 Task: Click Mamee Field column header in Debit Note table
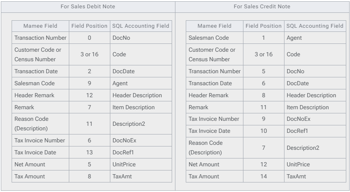coord(40,26)
